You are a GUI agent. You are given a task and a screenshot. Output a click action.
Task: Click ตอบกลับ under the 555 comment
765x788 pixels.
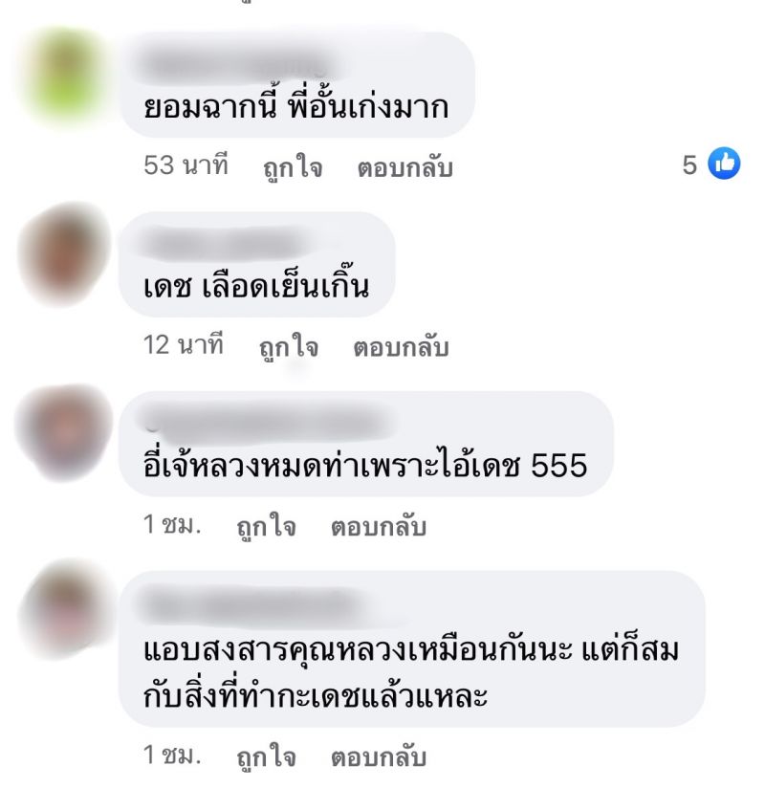click(x=379, y=526)
